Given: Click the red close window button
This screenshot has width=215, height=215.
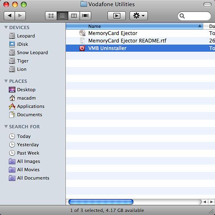Looking at the screenshot, I should point(6,5).
